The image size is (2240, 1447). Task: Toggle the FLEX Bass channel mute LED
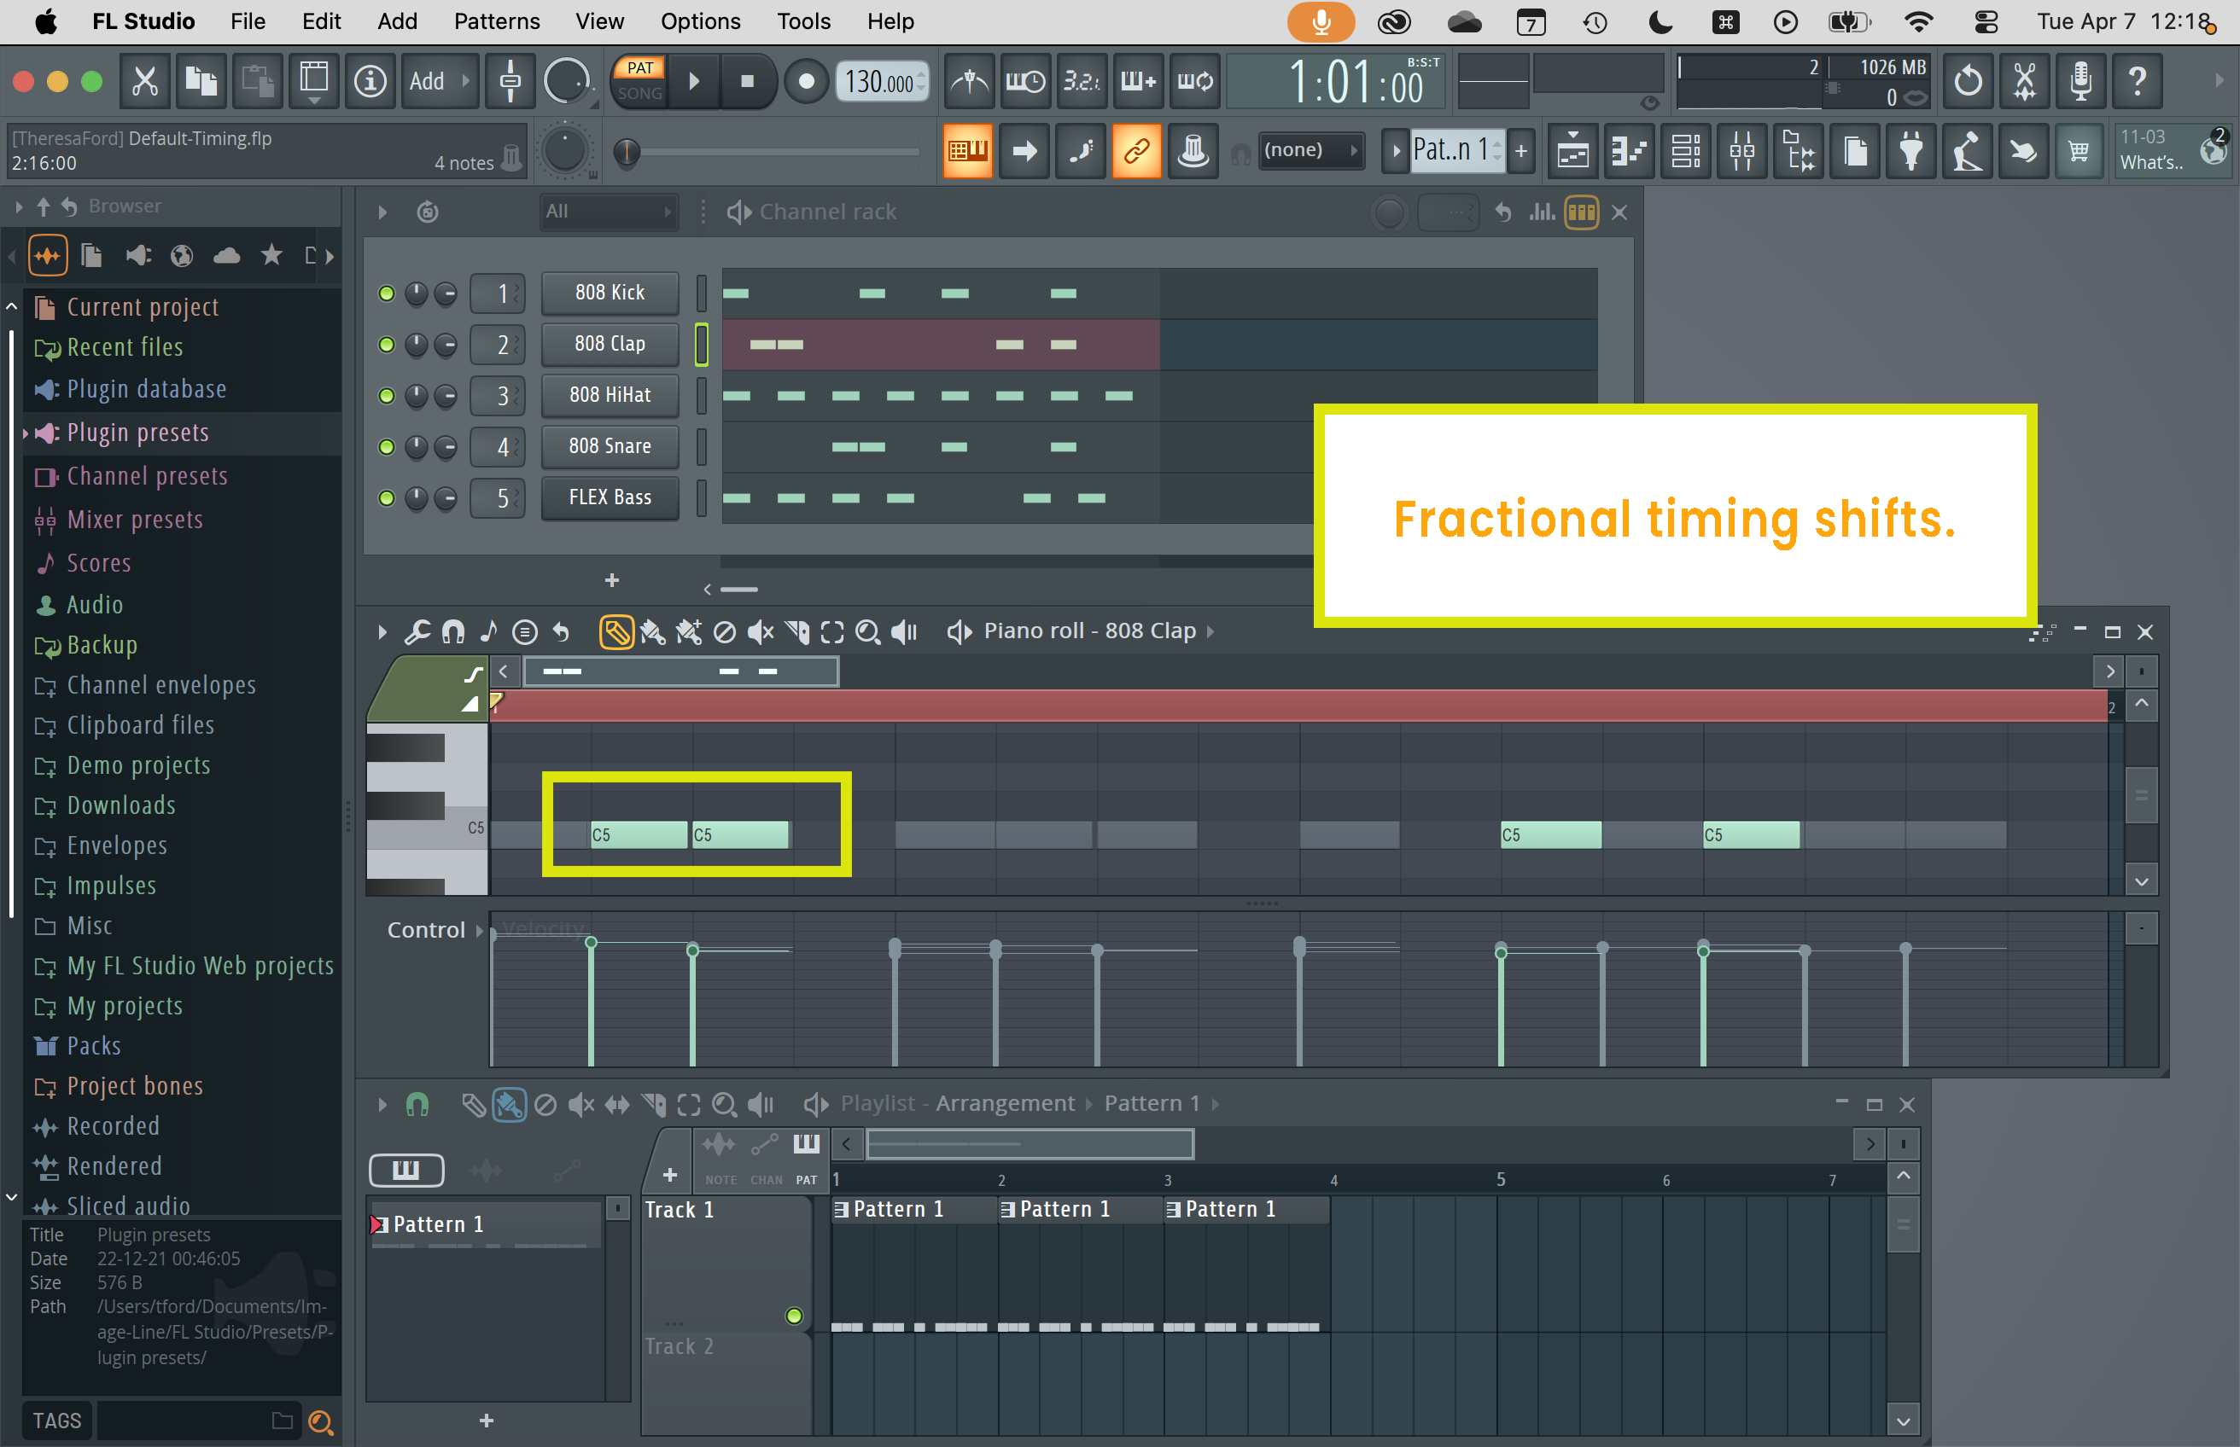(385, 498)
